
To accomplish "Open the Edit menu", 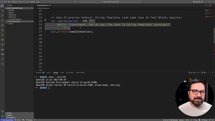I will coord(9,2).
